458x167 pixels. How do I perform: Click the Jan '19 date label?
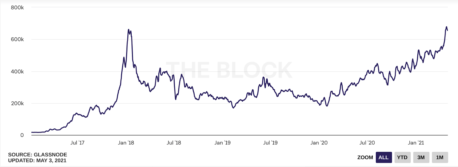[222, 143]
